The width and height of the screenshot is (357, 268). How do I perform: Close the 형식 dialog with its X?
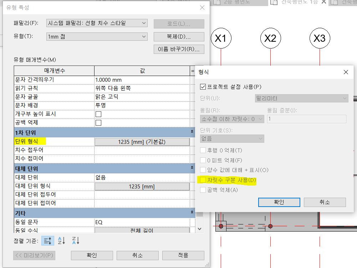coord(346,72)
